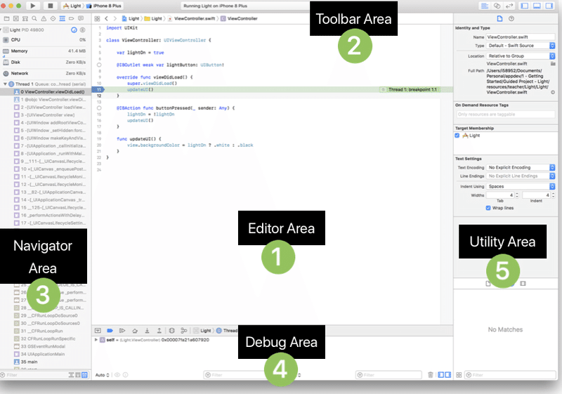The width and height of the screenshot is (562, 394).
Task: Expand the self variable disclosure triangle
Action: pyautogui.click(x=96, y=340)
